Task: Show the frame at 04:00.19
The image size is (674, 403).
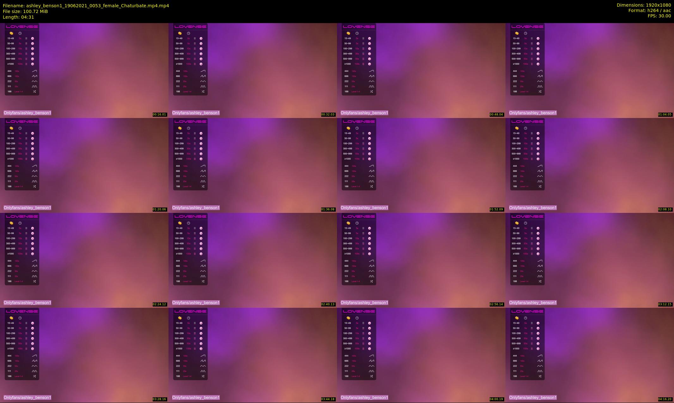Action: coord(421,355)
